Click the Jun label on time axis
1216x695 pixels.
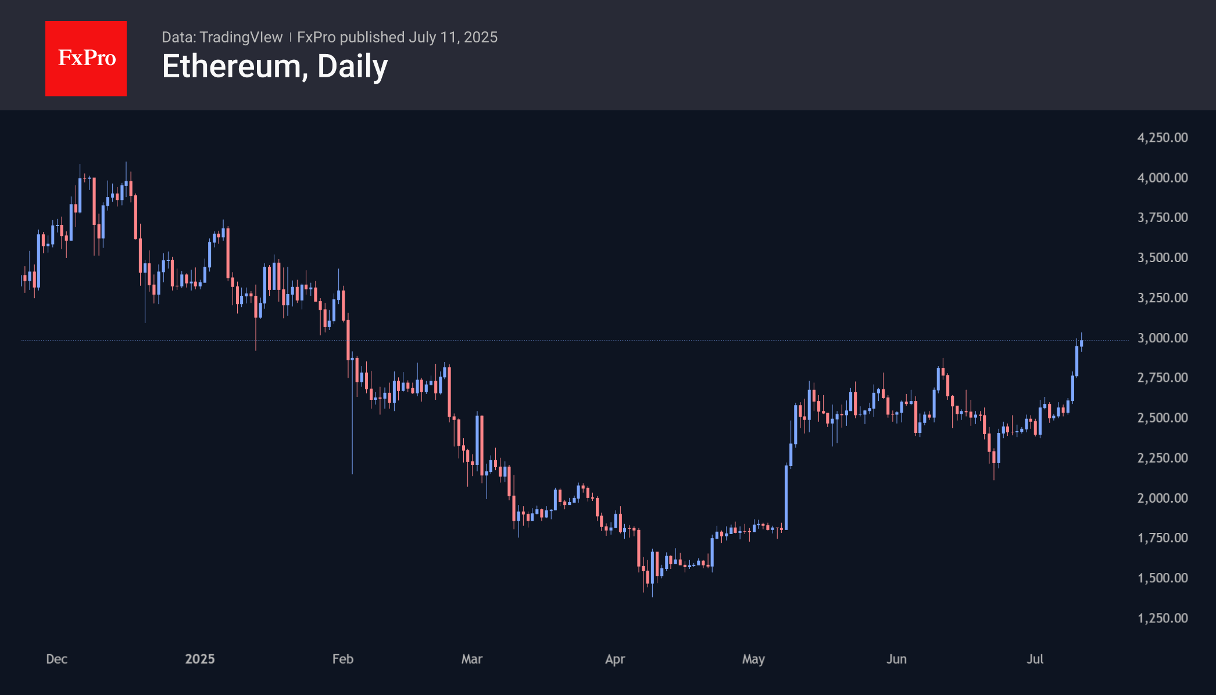coord(896,659)
